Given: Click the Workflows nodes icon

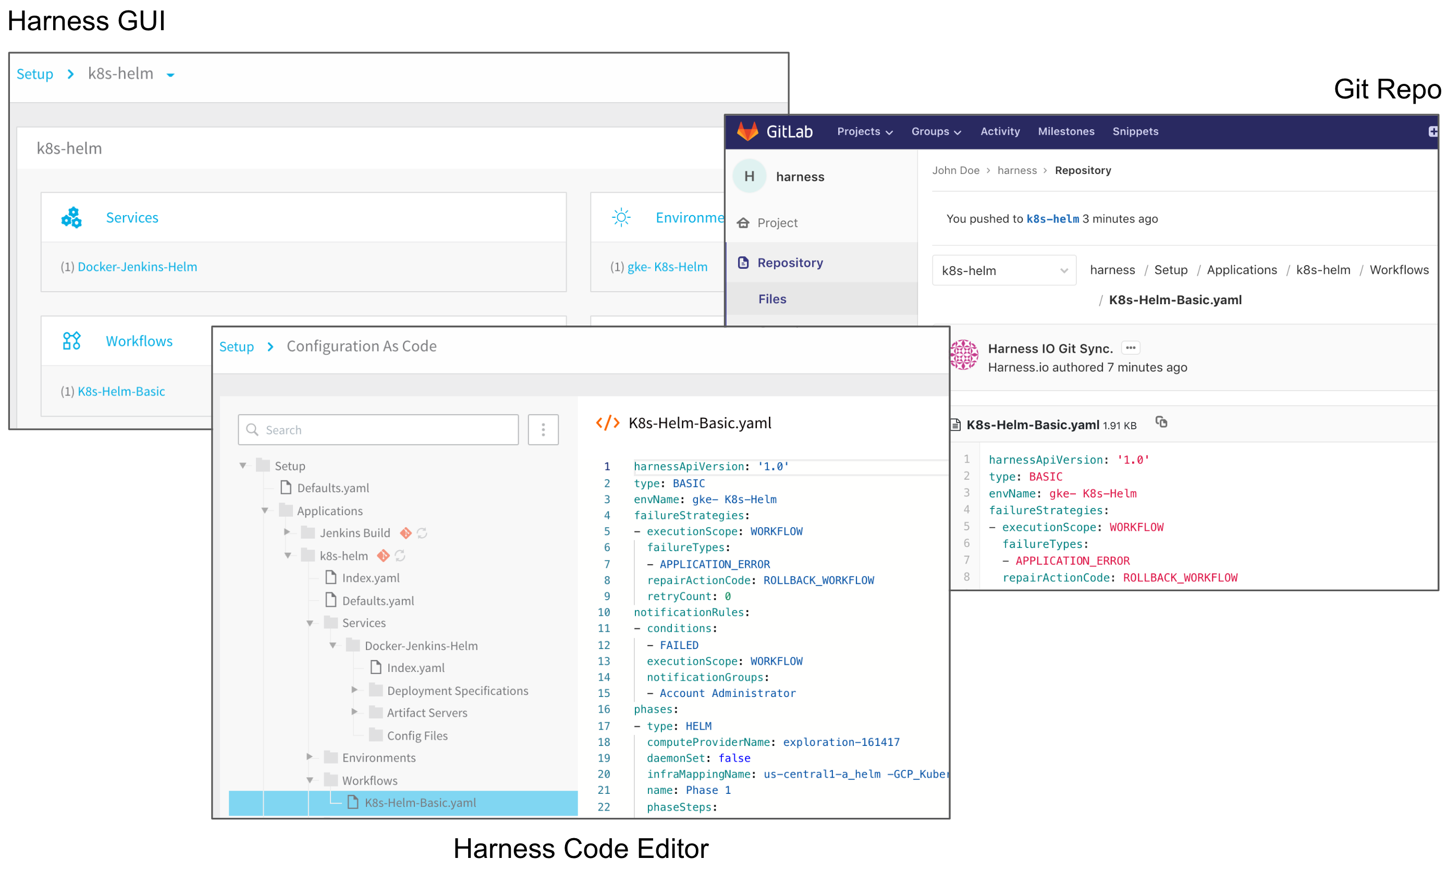Looking at the screenshot, I should pos(71,341).
